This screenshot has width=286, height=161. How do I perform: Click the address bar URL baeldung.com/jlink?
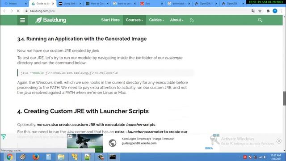point(42,11)
